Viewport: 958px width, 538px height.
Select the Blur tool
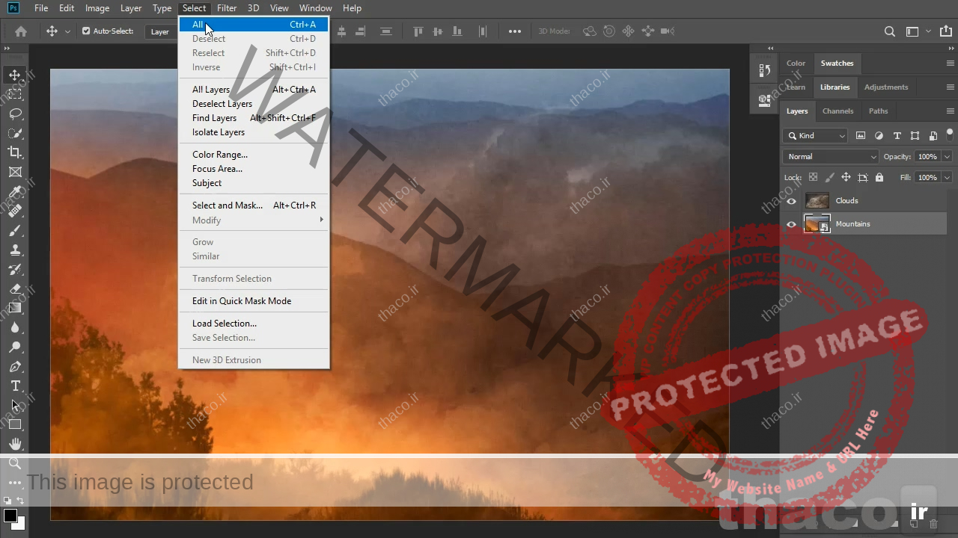[15, 327]
